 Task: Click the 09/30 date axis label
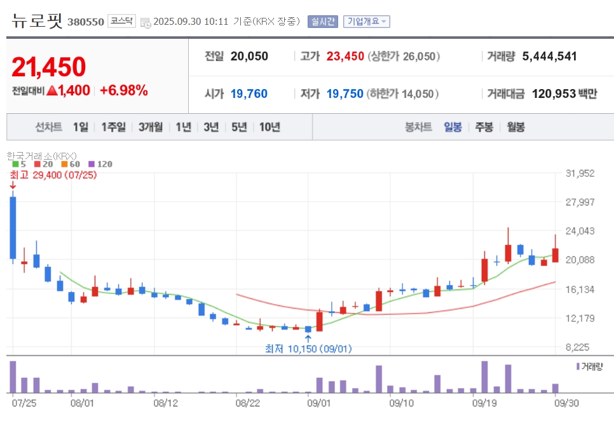click(x=566, y=403)
